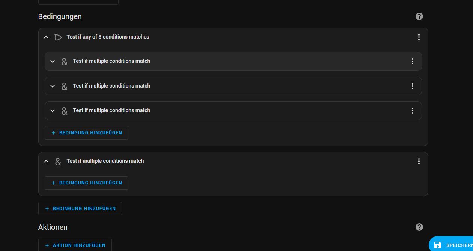Click 'Bedingung hinzufügen' inside the standalone AND block

[x=86, y=183]
